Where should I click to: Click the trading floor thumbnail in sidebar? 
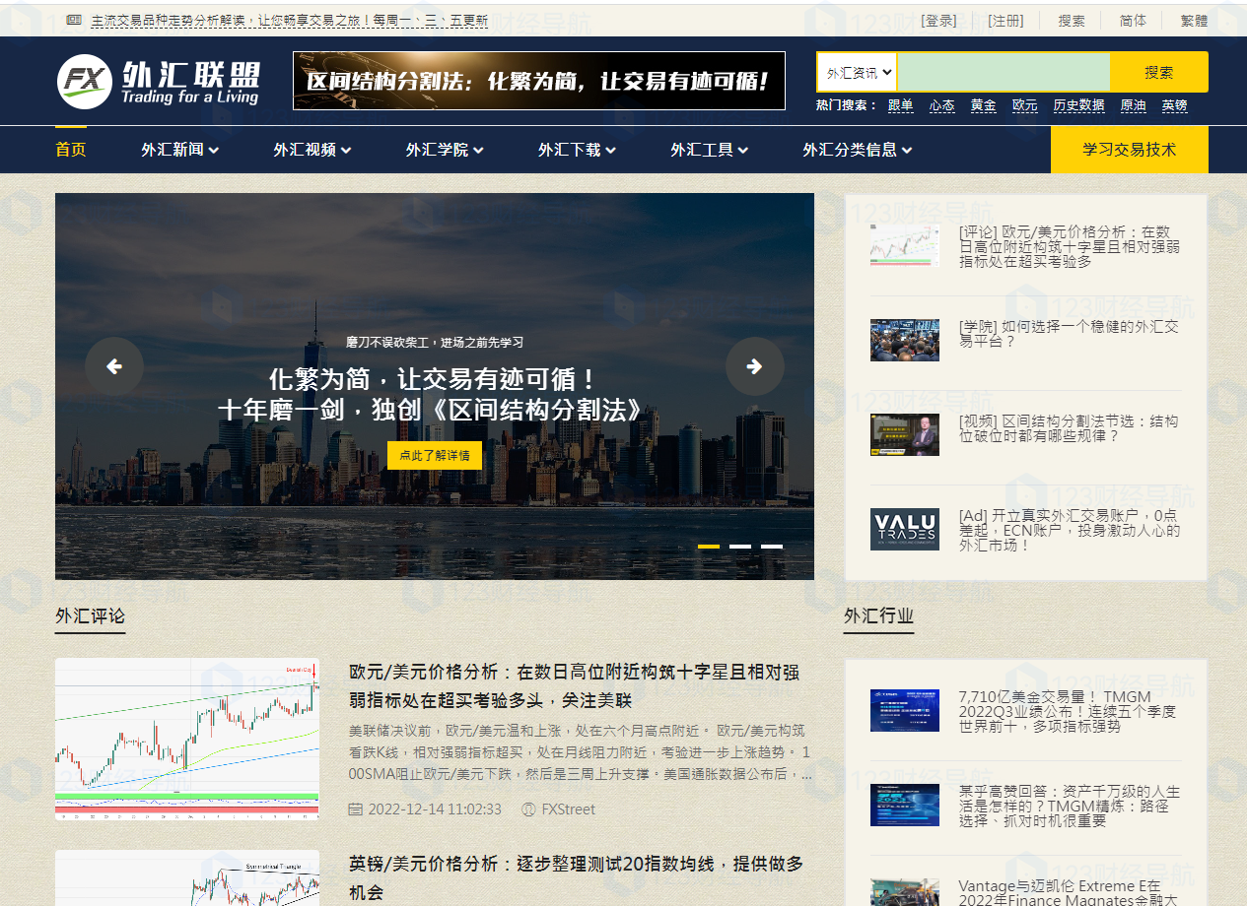click(904, 340)
